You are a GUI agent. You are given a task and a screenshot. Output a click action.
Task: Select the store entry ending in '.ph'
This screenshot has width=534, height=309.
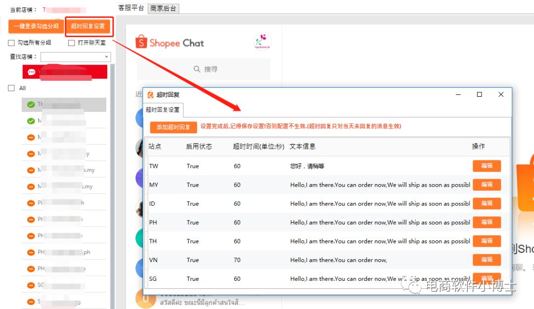[x=64, y=252]
